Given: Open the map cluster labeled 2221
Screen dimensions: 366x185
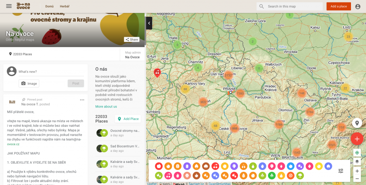Looking at the screenshot, I should [x=332, y=145].
